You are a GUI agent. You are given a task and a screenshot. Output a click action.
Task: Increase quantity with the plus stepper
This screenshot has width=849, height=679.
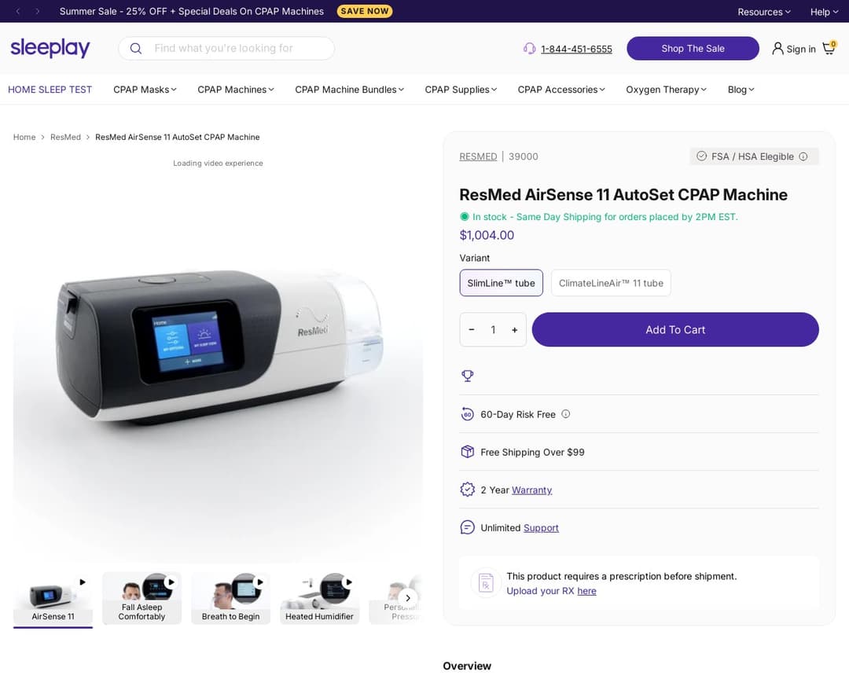pos(515,329)
